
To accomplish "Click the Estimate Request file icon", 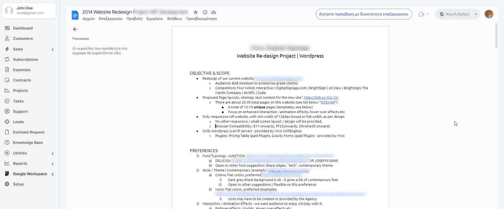I will point(7,132).
